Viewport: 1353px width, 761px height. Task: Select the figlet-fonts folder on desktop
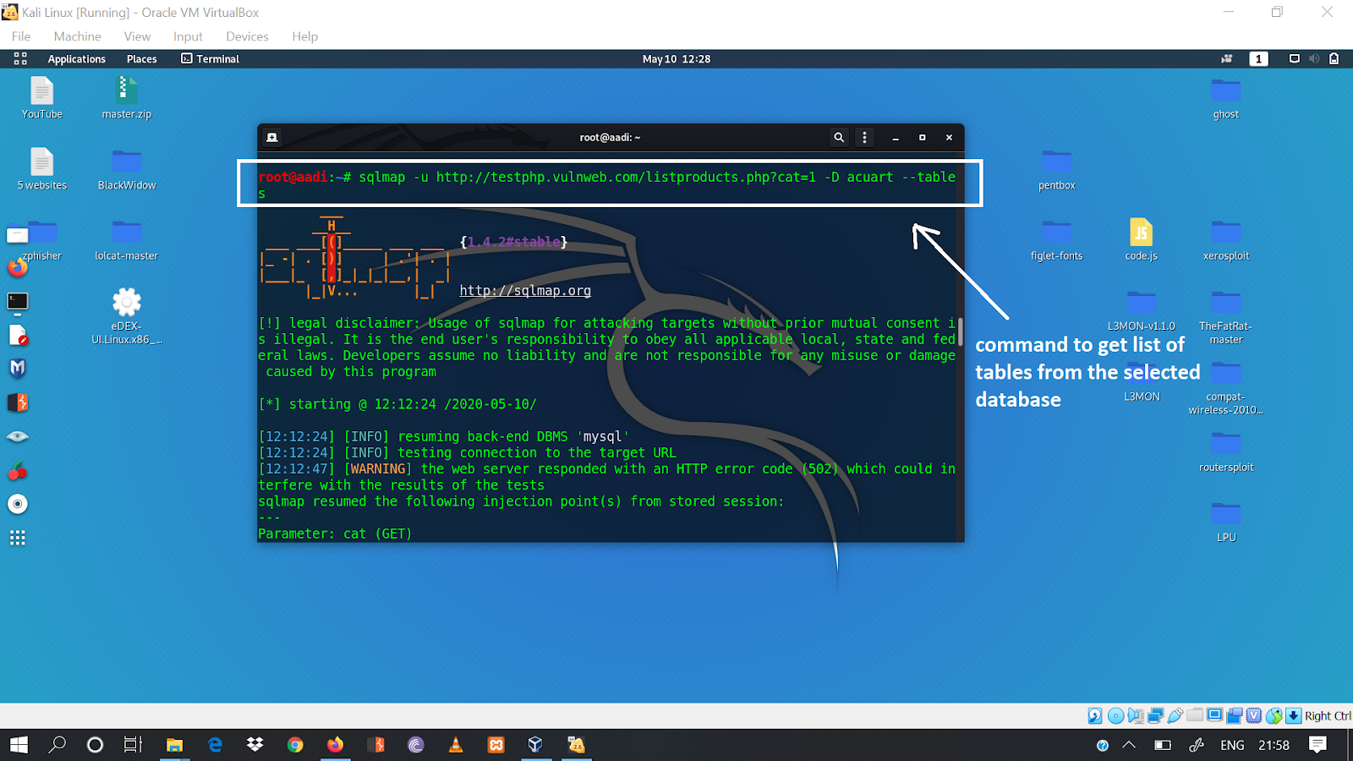[x=1057, y=240]
